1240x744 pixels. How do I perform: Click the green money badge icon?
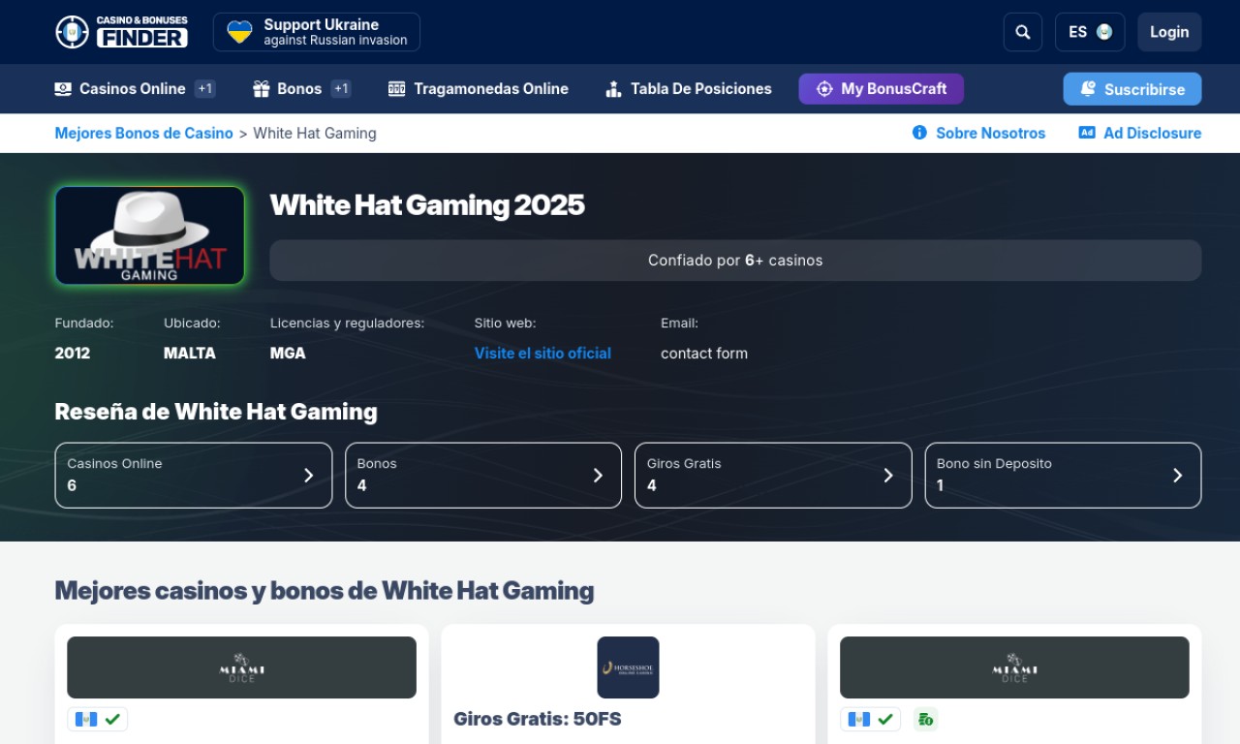point(925,720)
